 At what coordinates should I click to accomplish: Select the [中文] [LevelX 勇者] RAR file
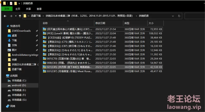(103, 33)
